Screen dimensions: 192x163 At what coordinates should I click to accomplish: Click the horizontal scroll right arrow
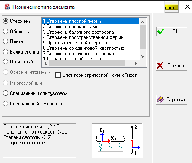pos(136,63)
